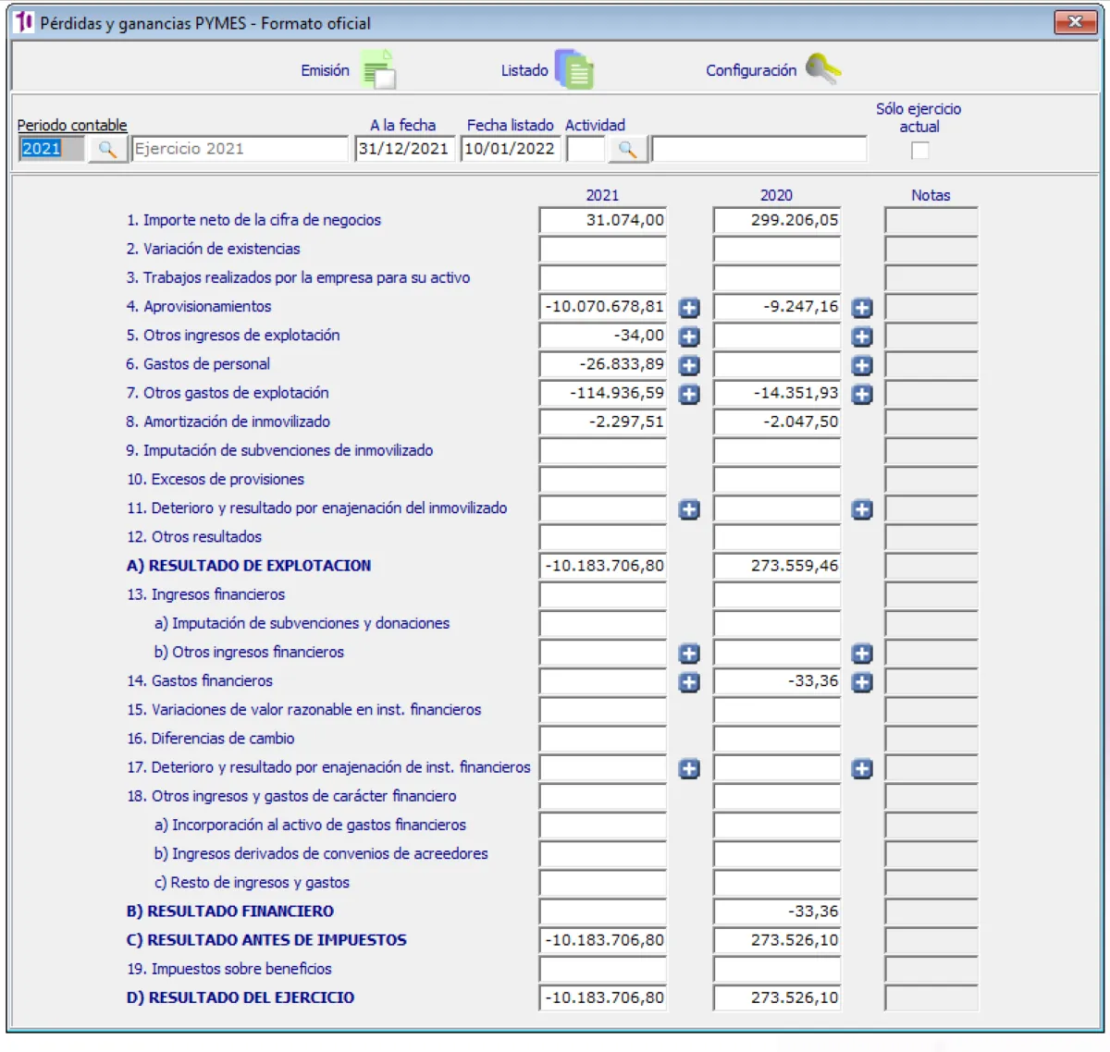Image resolution: width=1110 pixels, height=1052 pixels.
Task: Open Configuración key icon
Action: point(822,68)
